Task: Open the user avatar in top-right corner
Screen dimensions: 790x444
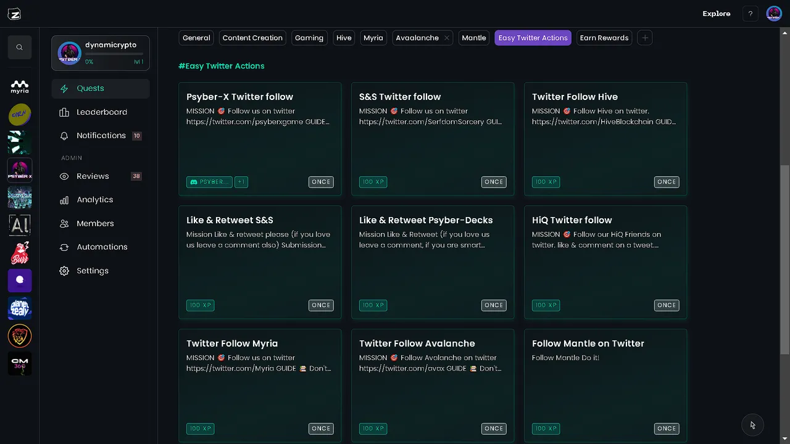Action: [x=774, y=14]
